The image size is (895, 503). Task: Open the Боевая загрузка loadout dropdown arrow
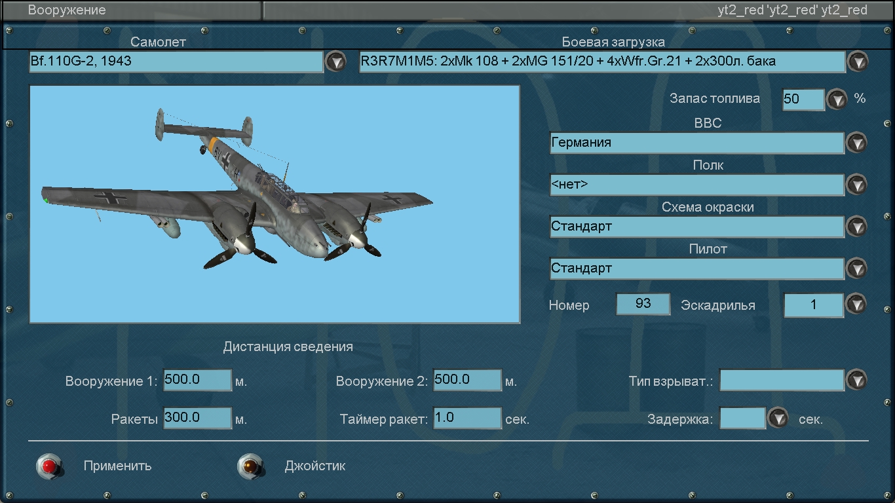click(x=857, y=62)
